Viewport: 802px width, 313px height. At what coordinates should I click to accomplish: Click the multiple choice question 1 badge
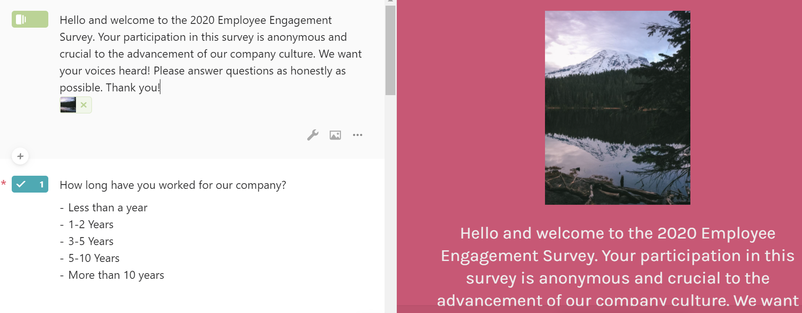click(30, 184)
